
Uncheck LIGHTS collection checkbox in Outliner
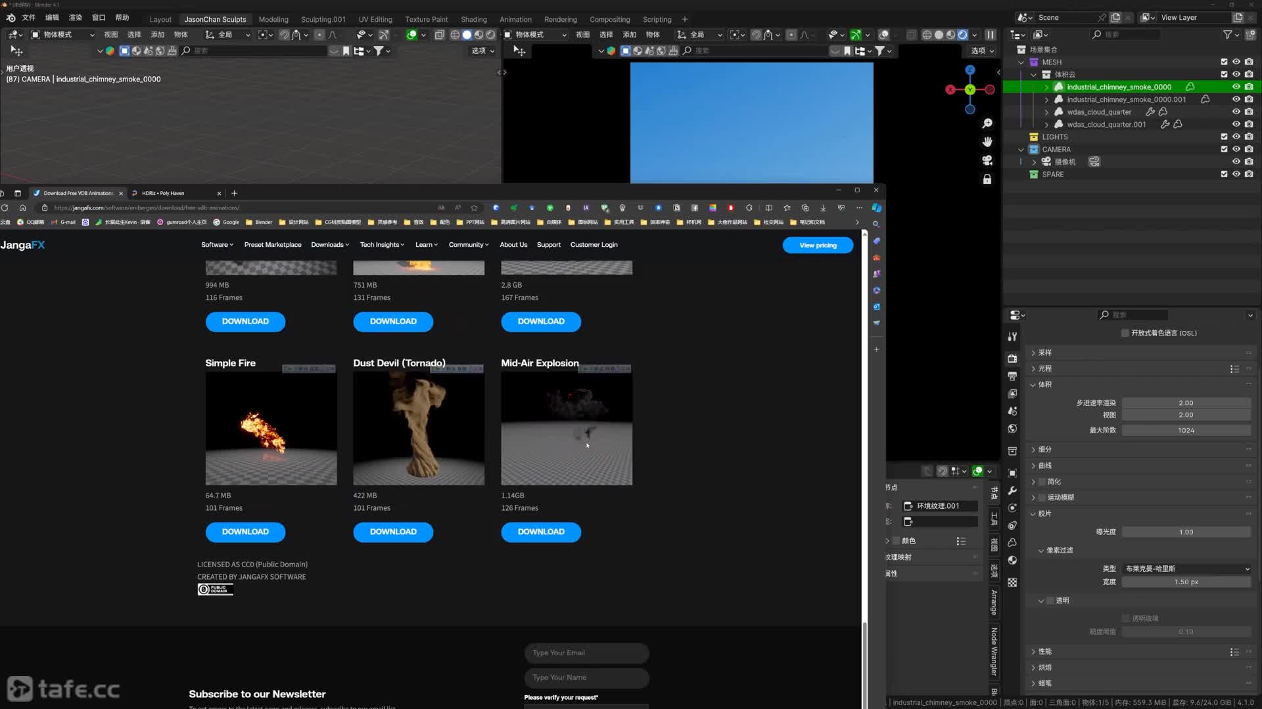(x=1224, y=137)
